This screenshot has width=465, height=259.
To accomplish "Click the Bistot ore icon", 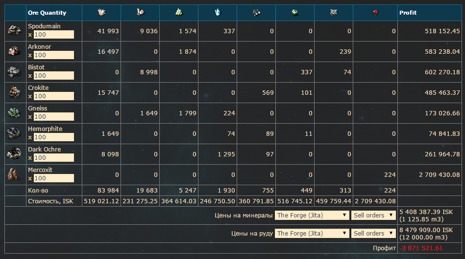I will [x=14, y=71].
